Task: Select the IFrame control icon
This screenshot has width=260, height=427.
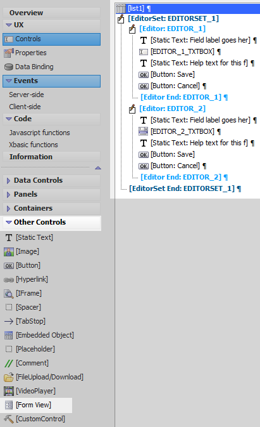Action: pyautogui.click(x=9, y=293)
